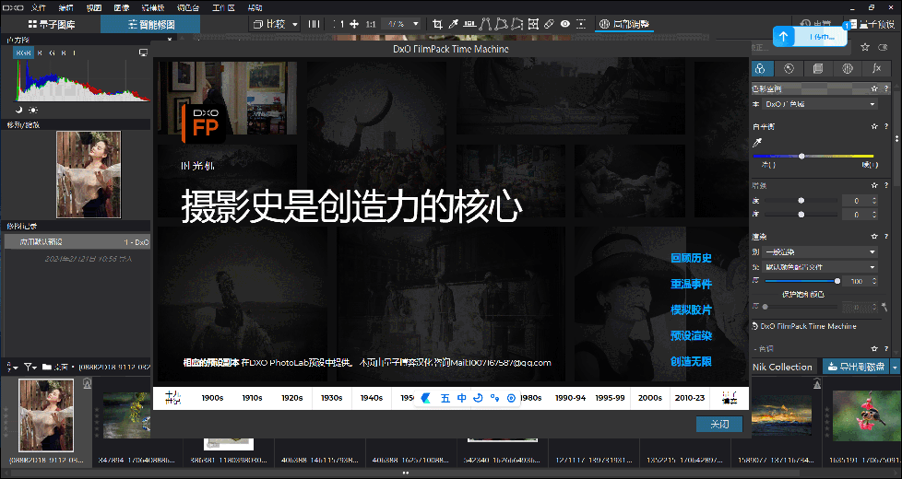Select the retouch repair bandage tool
This screenshot has width=902, height=479.
click(x=550, y=24)
